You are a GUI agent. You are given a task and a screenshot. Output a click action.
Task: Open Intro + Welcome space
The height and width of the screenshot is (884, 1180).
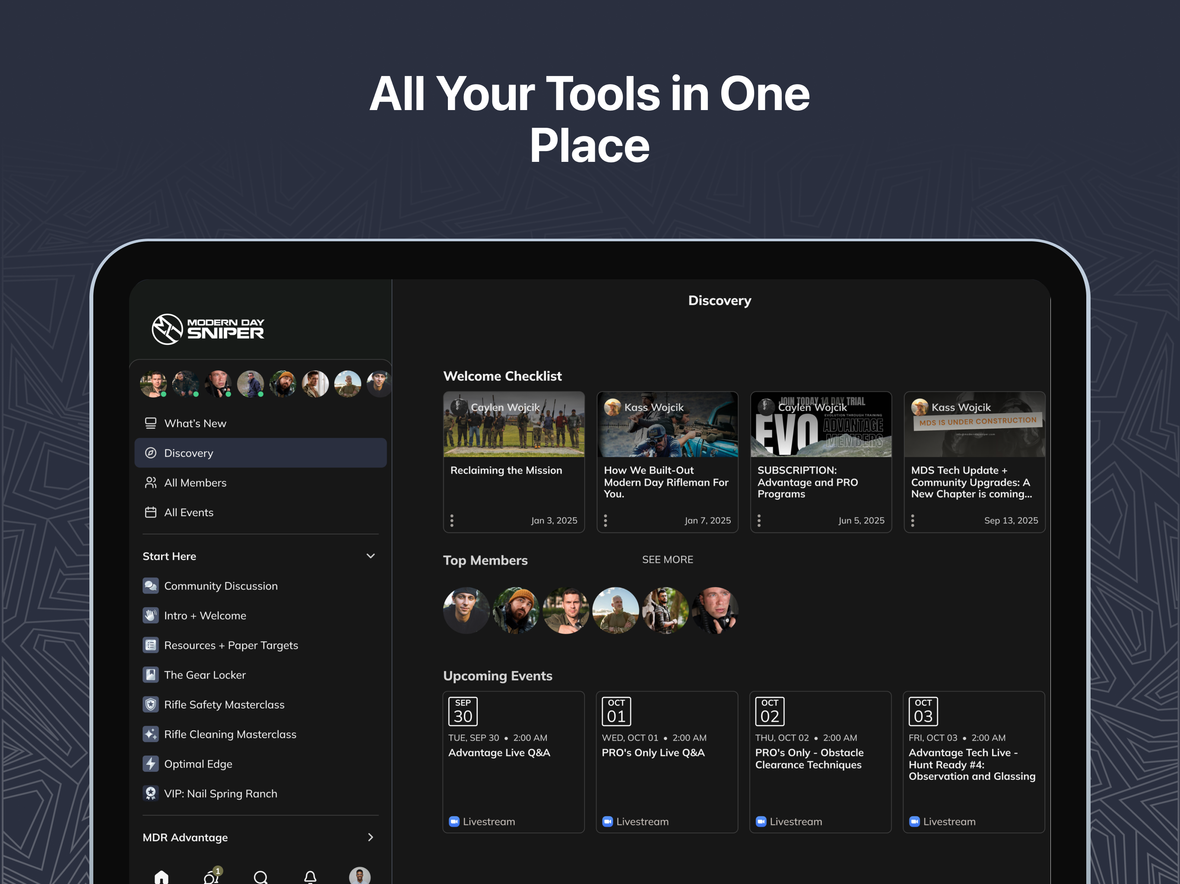[x=261, y=616]
